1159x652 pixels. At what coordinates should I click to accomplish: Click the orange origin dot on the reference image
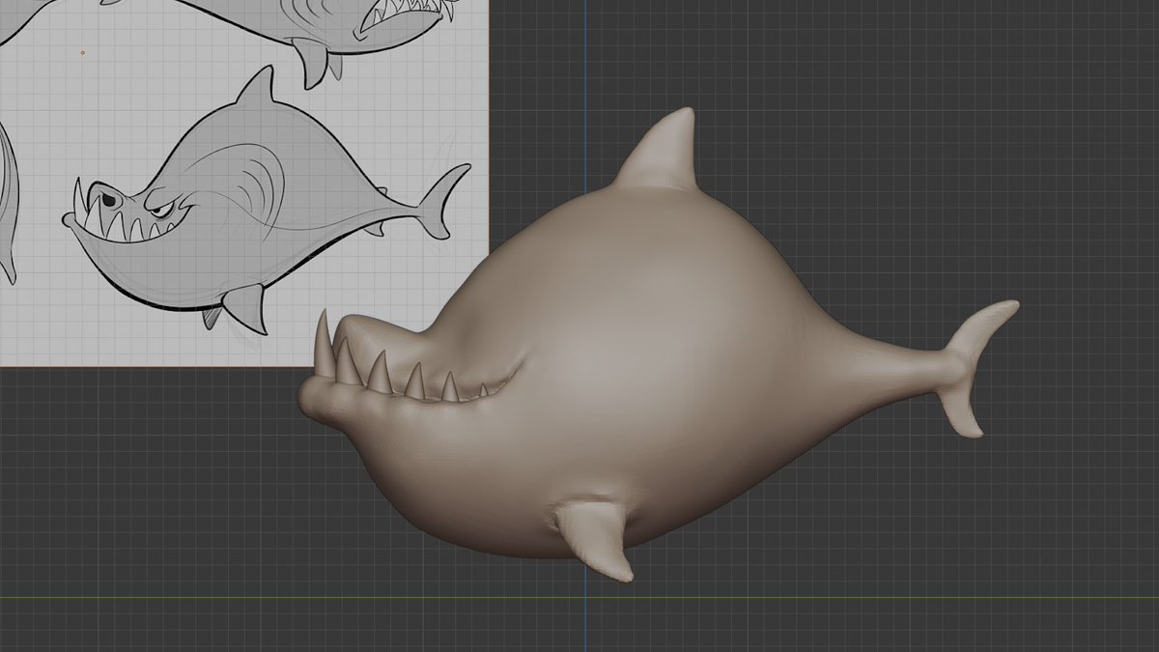82,52
